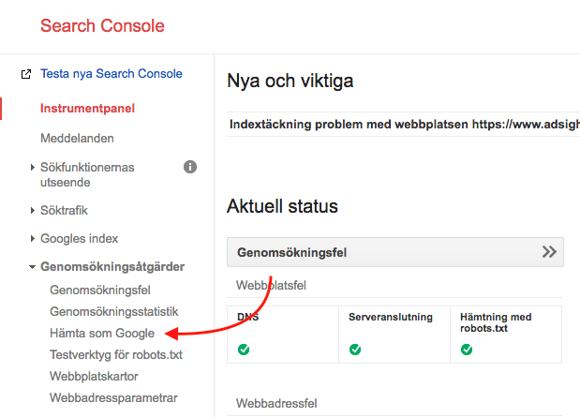Click the Webbplatsfel label
The height and width of the screenshot is (417, 580).
pos(271,285)
